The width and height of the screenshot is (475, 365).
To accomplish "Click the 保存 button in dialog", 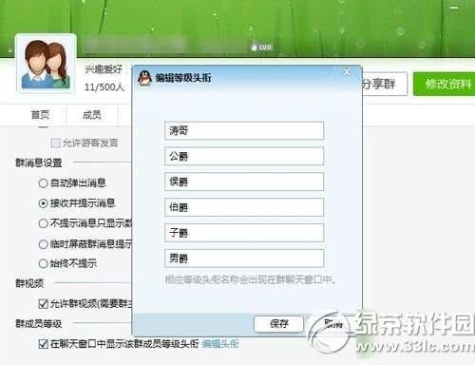I will [279, 324].
